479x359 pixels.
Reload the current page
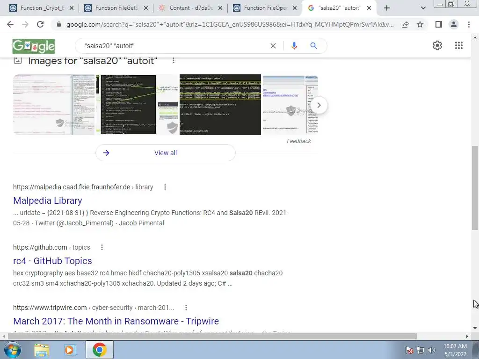pyautogui.click(x=40, y=24)
